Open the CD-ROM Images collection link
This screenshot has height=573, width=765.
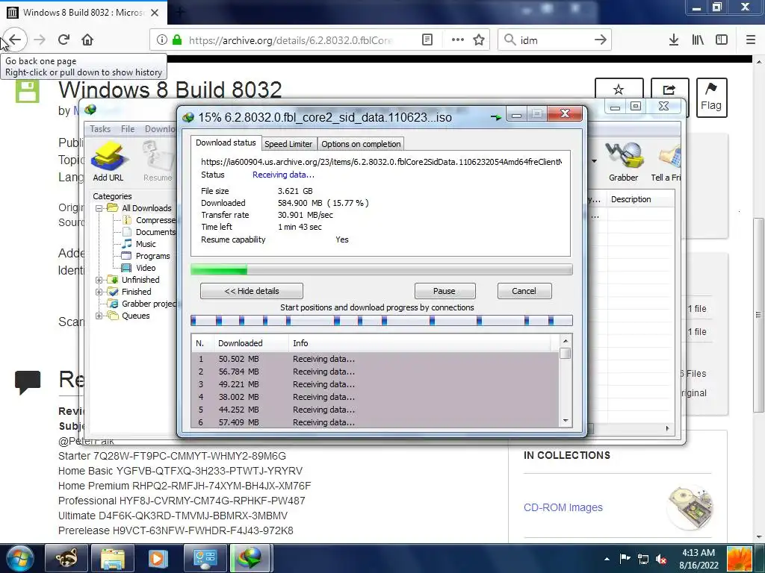(x=563, y=507)
